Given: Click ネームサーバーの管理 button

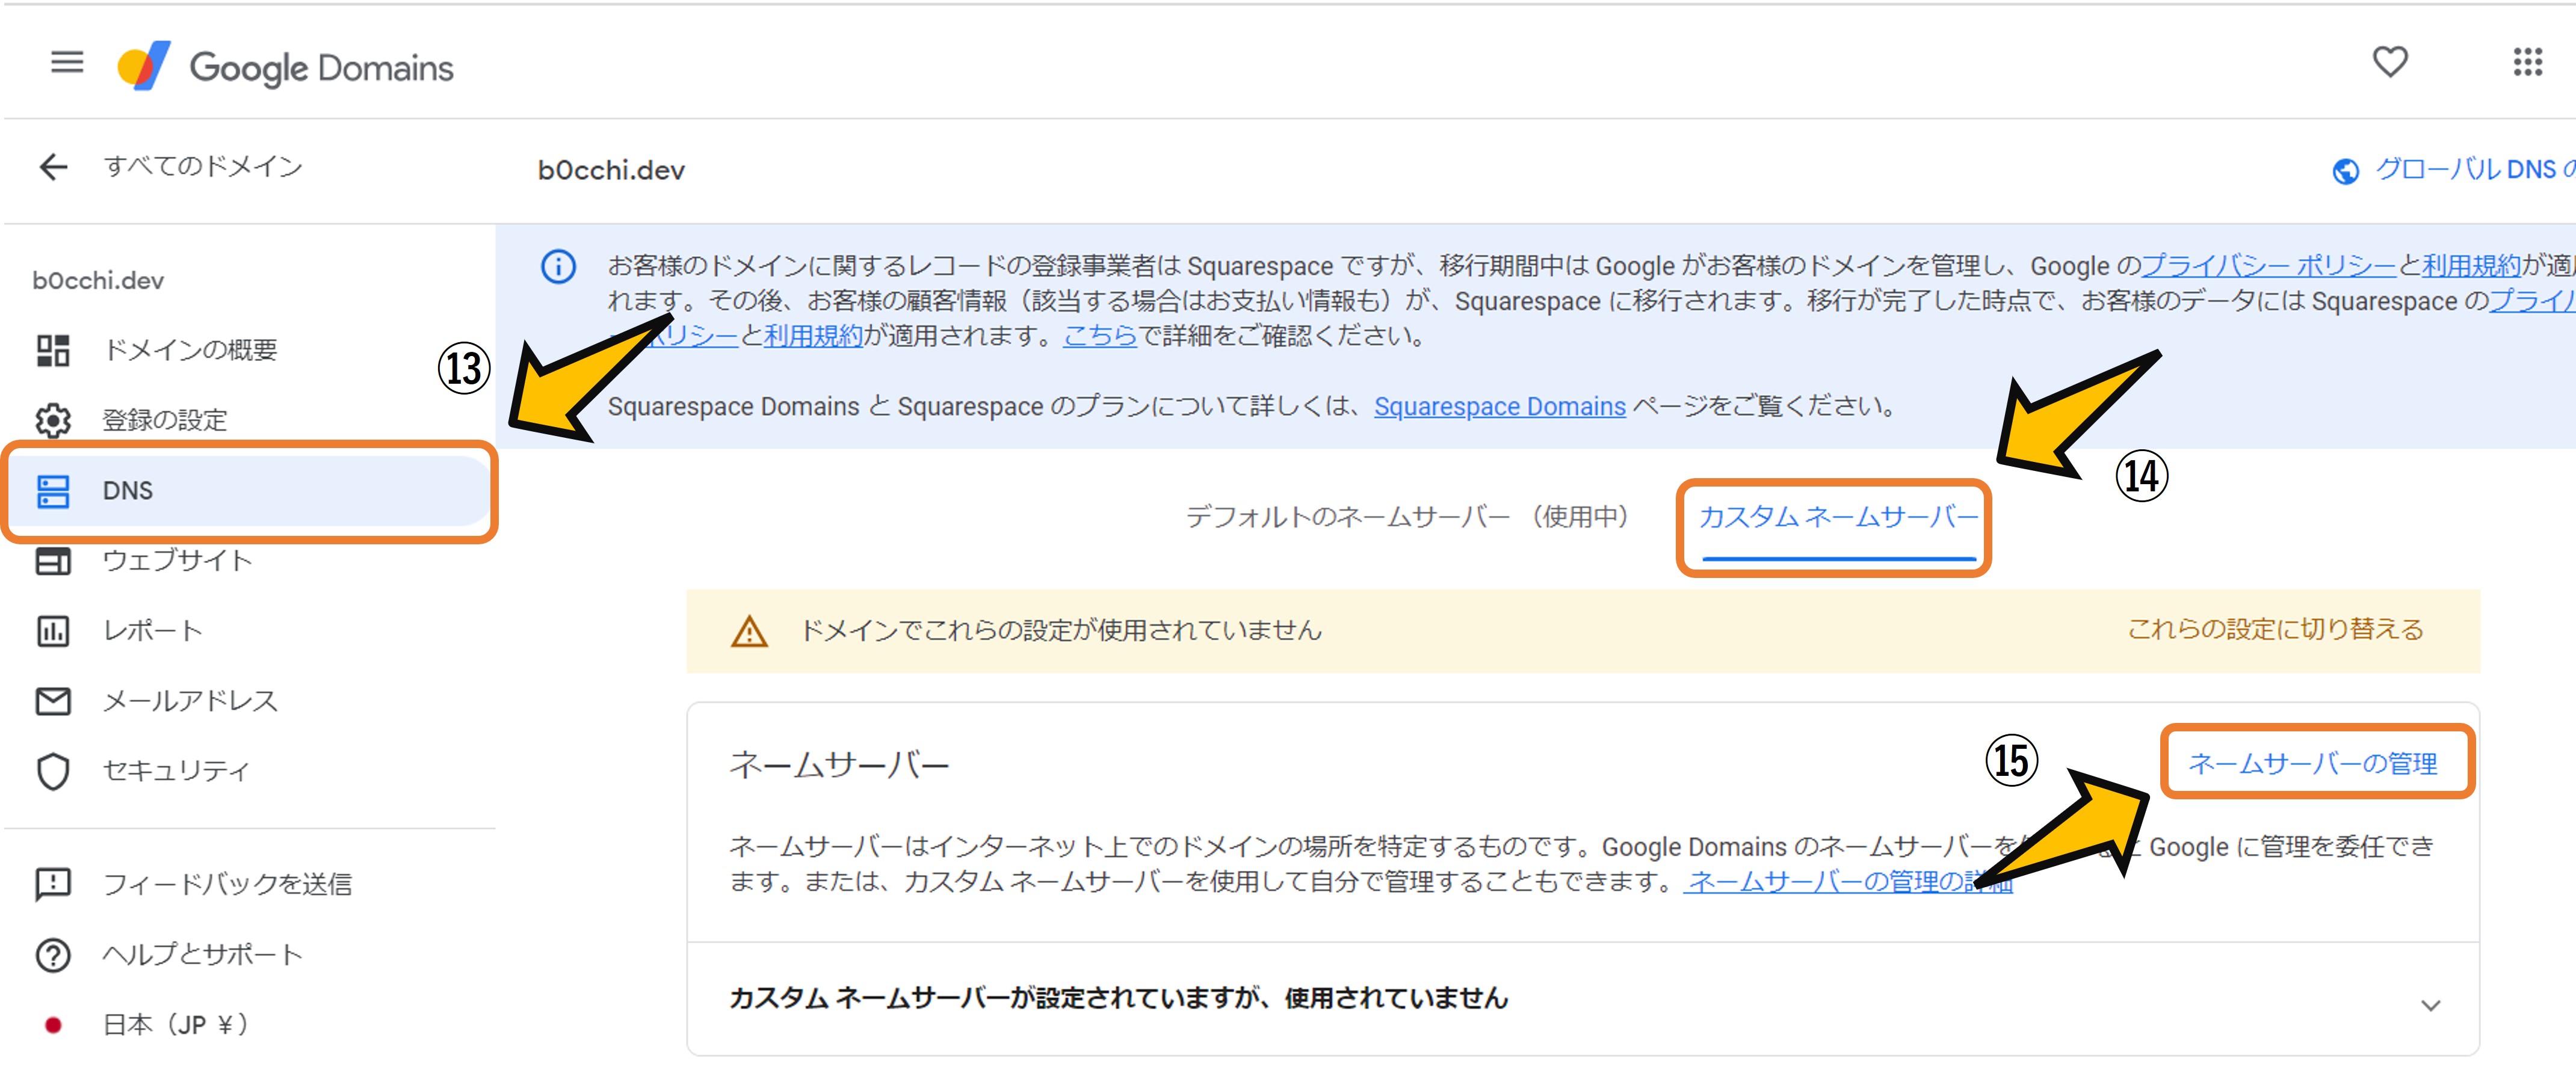Looking at the screenshot, I should click(2312, 764).
